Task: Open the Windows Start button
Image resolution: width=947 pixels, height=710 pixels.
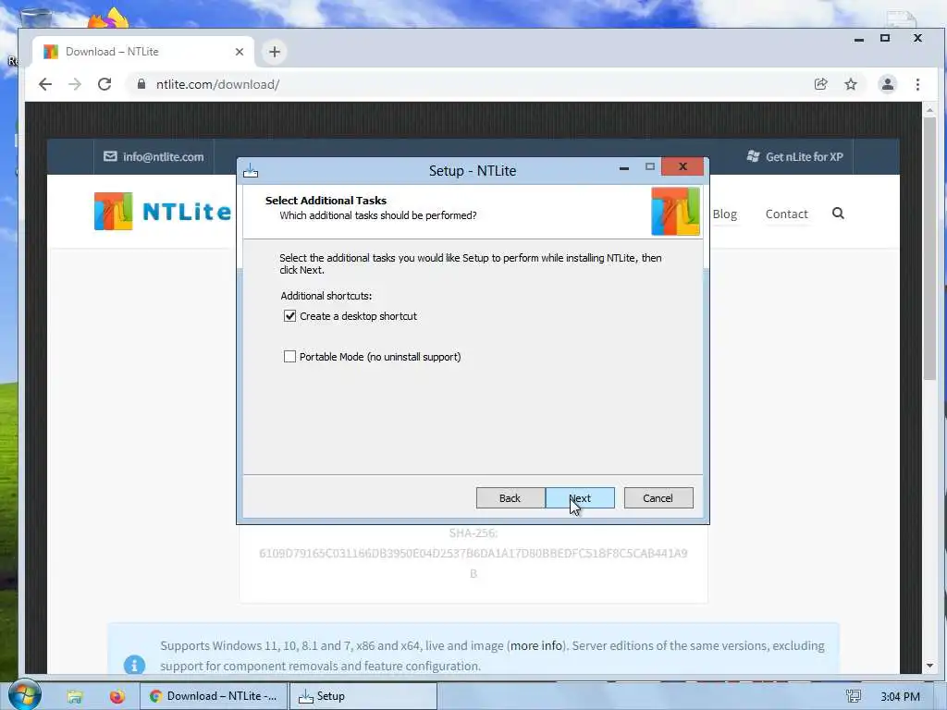Action: [24, 693]
